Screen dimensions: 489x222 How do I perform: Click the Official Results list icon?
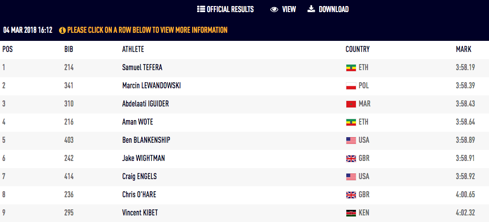coord(201,9)
